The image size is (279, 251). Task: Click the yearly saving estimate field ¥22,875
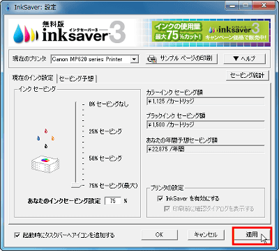pyautogui.click(x=206, y=149)
